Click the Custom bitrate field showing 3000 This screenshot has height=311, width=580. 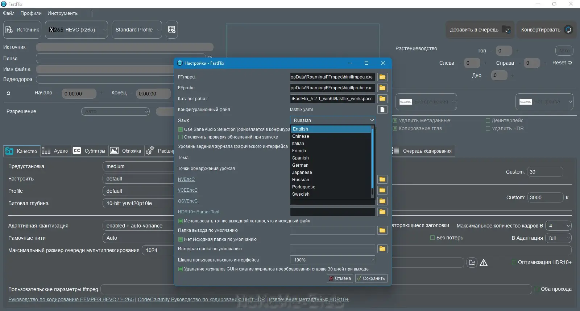[546, 197]
